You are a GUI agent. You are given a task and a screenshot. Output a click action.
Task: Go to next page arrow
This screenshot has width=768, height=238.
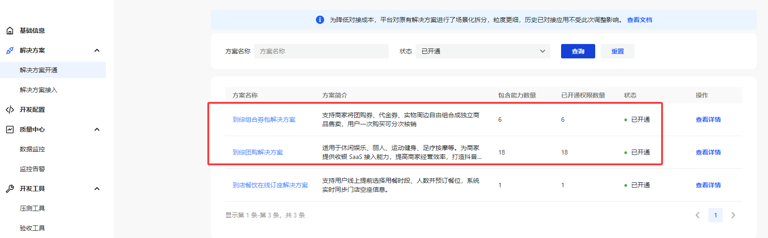click(x=733, y=215)
